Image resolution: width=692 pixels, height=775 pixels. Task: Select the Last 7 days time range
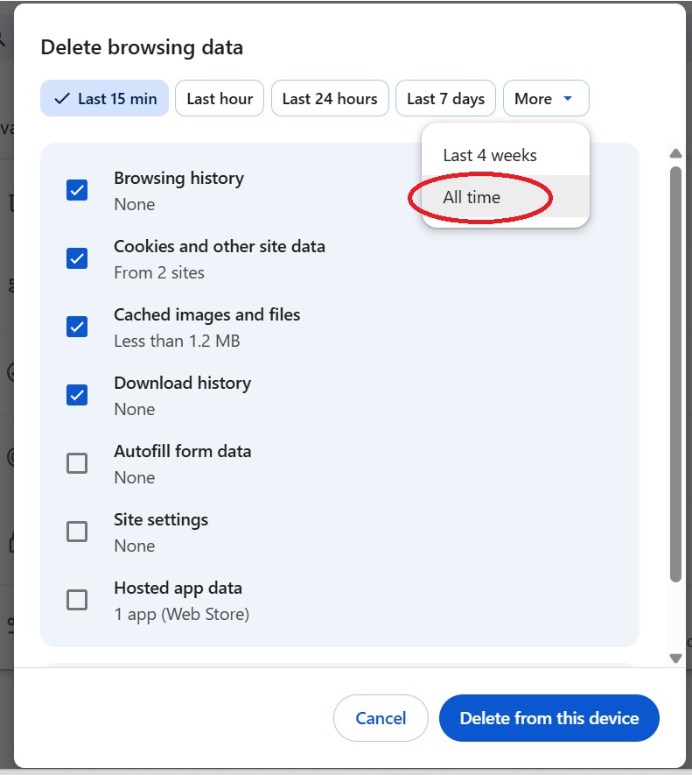[x=445, y=98]
